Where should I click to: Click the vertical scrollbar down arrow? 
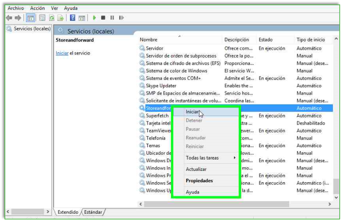tap(337, 197)
